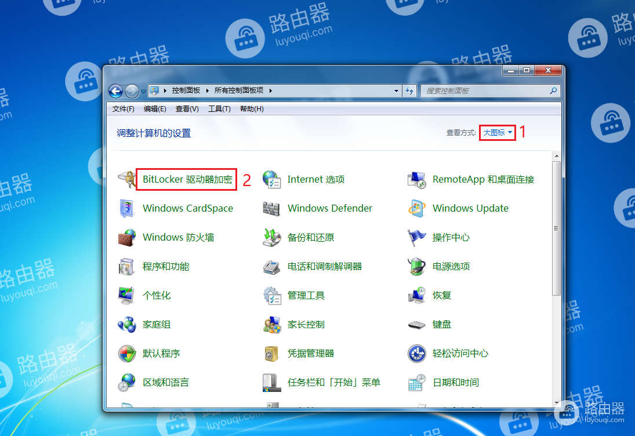The image size is (635, 436).
Task: Open the 轻松访问中心 icon
Action: 416,354
